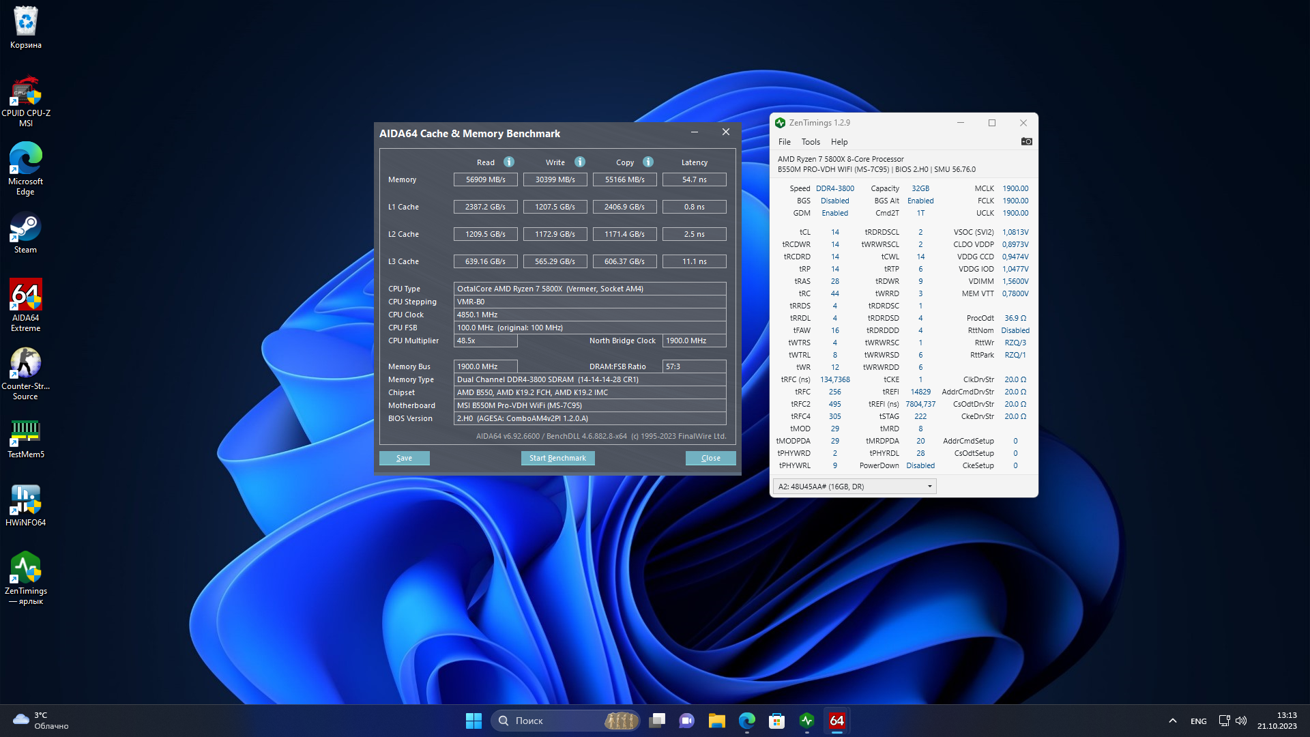Open File Explorer from the taskbar

[x=716, y=721]
